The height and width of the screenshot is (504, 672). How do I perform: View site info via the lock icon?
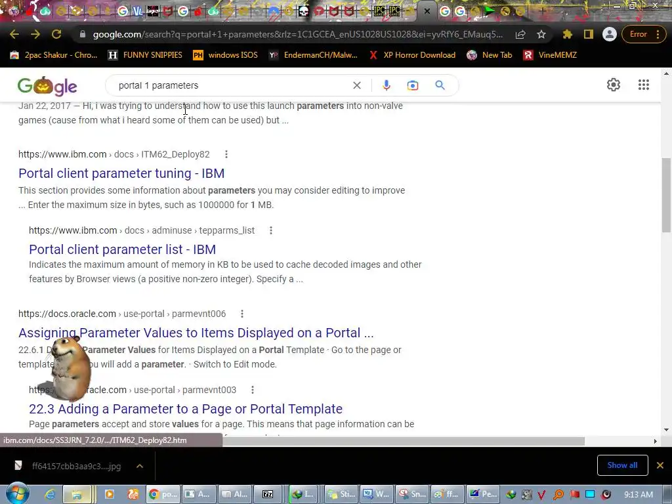(x=82, y=34)
